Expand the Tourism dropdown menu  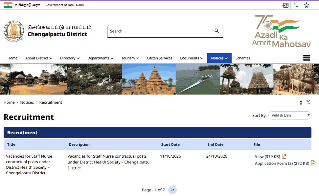pos(130,58)
